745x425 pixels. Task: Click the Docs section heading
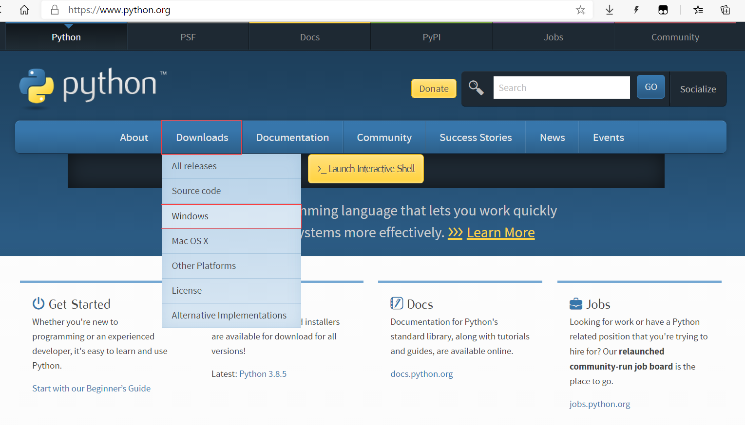coord(420,304)
